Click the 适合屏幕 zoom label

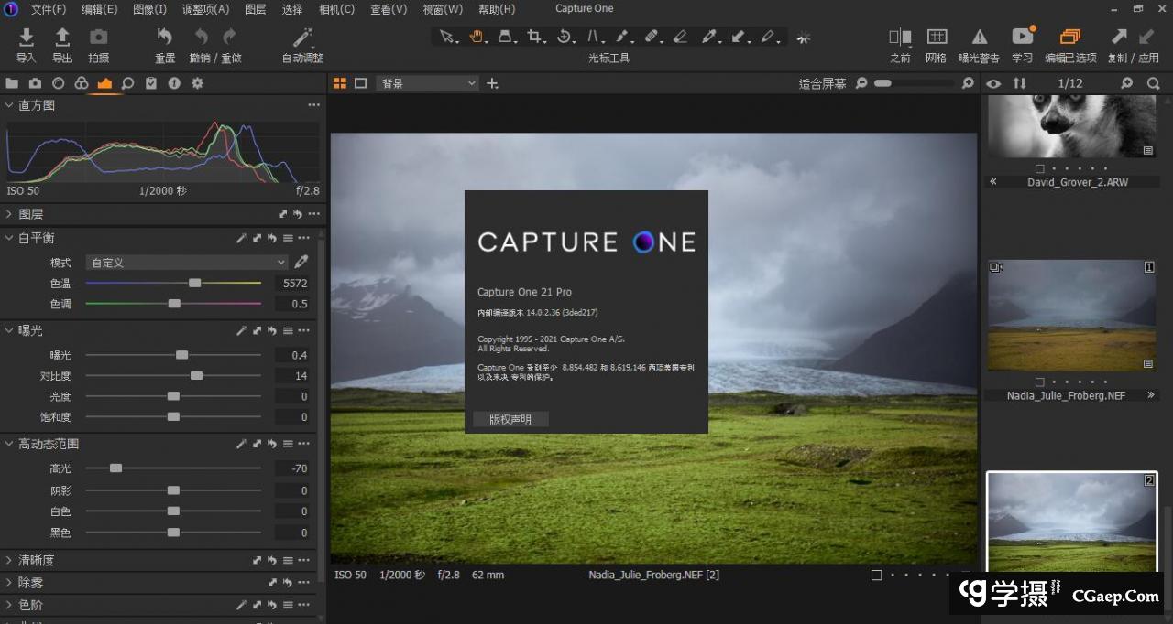pos(822,83)
